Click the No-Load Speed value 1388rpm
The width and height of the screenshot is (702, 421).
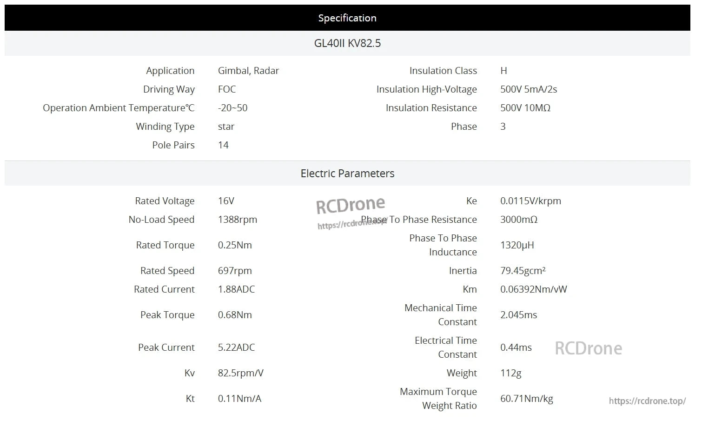click(237, 220)
